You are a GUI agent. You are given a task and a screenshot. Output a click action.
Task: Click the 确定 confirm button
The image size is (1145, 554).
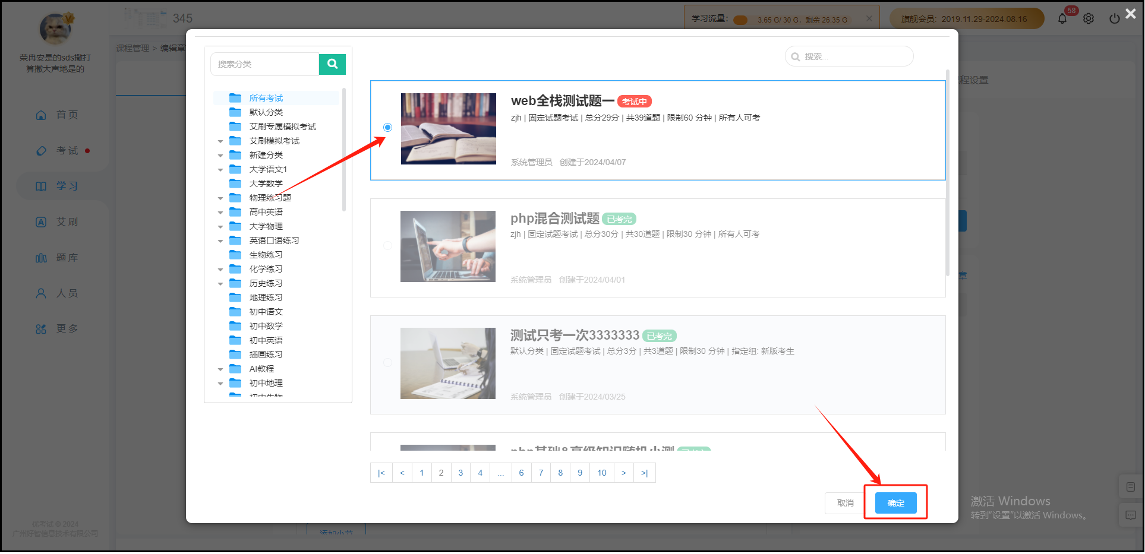point(896,503)
